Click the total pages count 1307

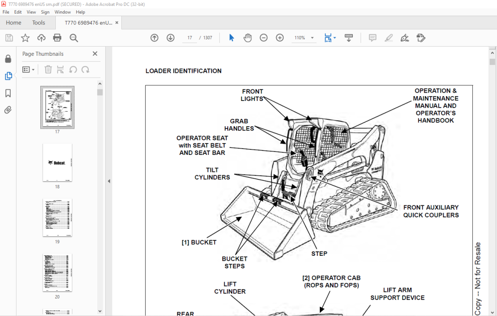pyautogui.click(x=208, y=38)
